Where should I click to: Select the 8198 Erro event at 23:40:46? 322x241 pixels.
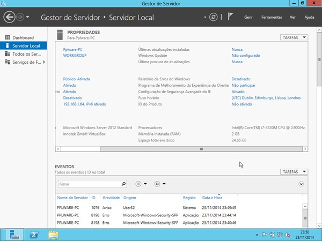[179, 223]
